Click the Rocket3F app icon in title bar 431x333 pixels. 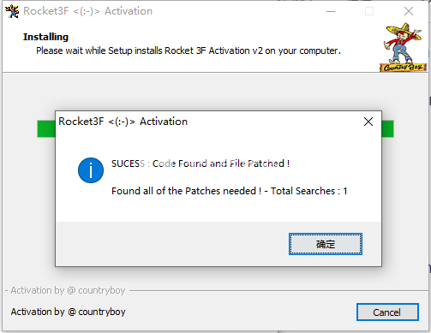click(x=12, y=11)
